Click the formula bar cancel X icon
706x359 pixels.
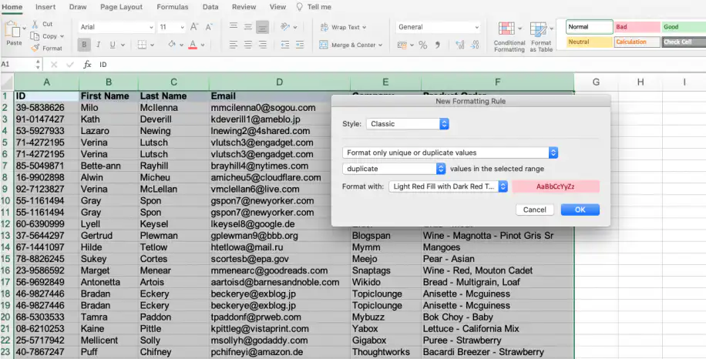(x=54, y=65)
